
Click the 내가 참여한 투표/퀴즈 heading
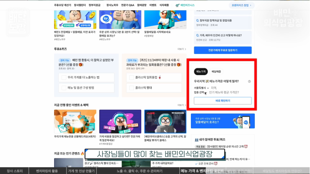click(210, 140)
